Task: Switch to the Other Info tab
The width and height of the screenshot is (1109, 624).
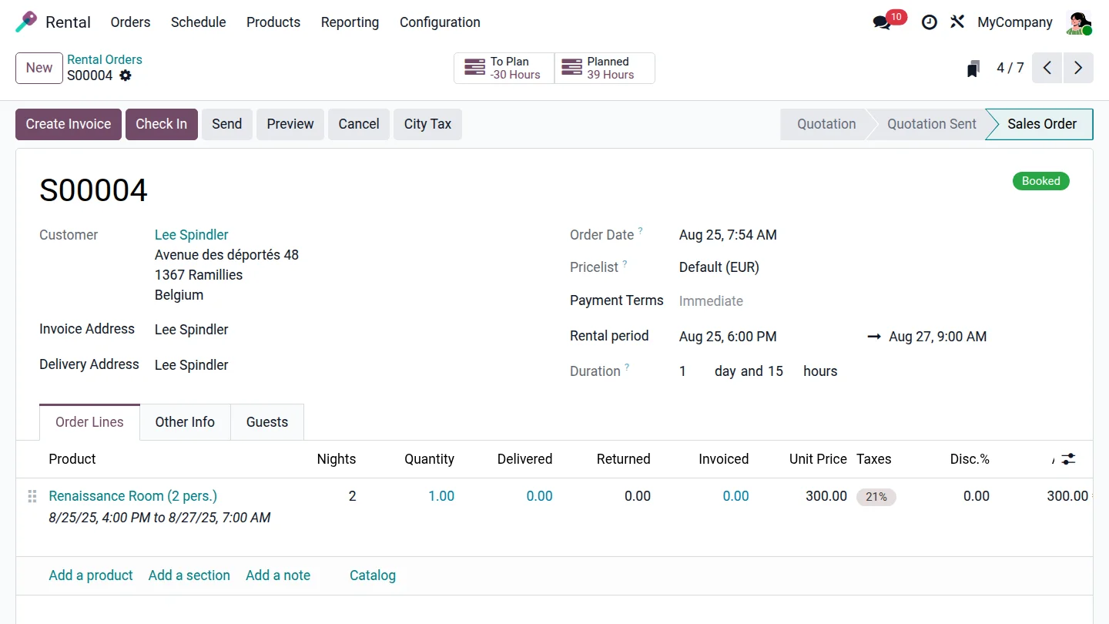Action: pyautogui.click(x=185, y=422)
